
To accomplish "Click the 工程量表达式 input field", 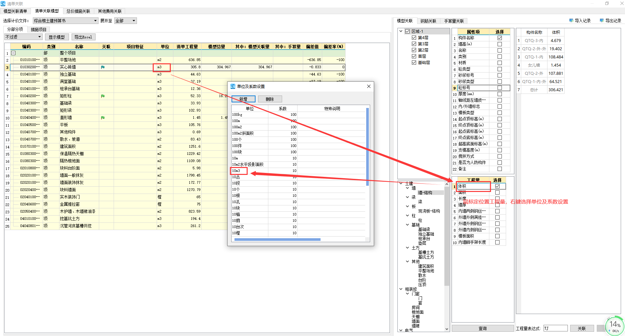I will [556, 328].
